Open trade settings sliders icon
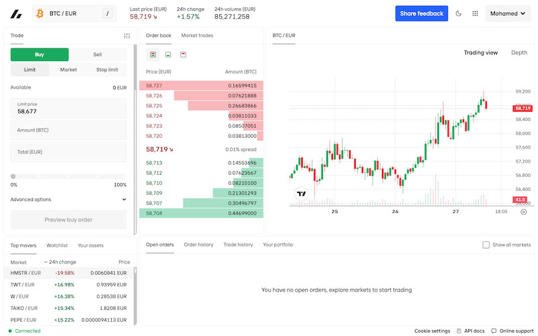Image resolution: width=538 pixels, height=336 pixels. tap(127, 36)
